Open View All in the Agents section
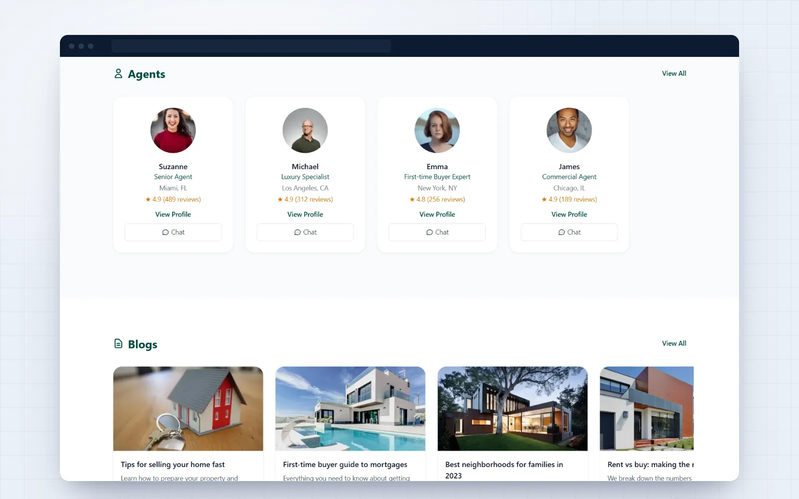The width and height of the screenshot is (799, 499). pyautogui.click(x=674, y=73)
